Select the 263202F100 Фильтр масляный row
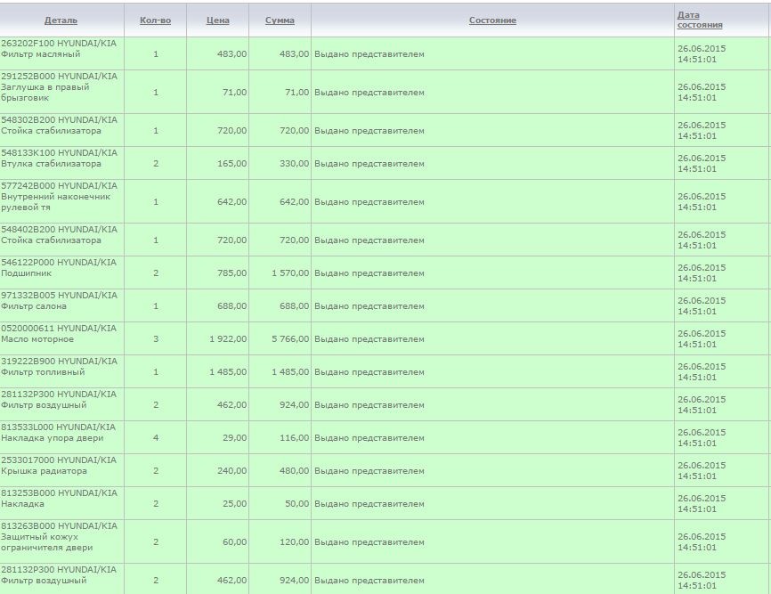This screenshot has height=594, width=771. 385,53
